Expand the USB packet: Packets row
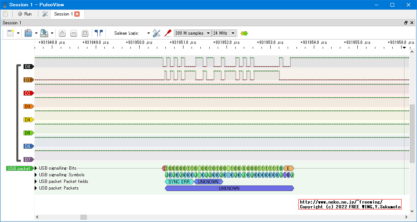Screen dimensions: 417x222 [36, 188]
